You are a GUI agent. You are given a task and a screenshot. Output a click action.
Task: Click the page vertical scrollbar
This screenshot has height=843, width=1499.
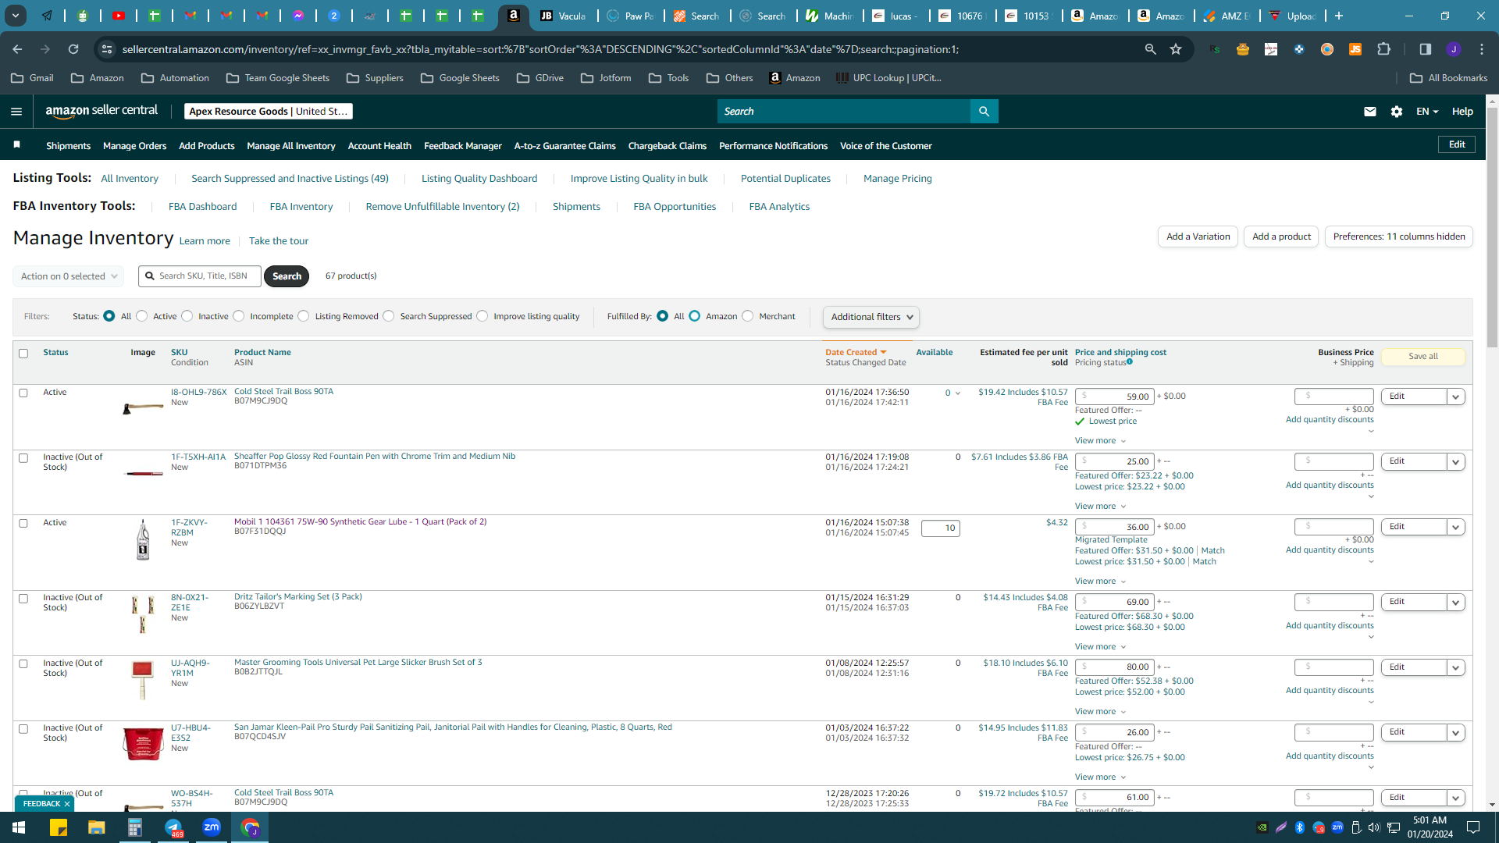click(1492, 226)
